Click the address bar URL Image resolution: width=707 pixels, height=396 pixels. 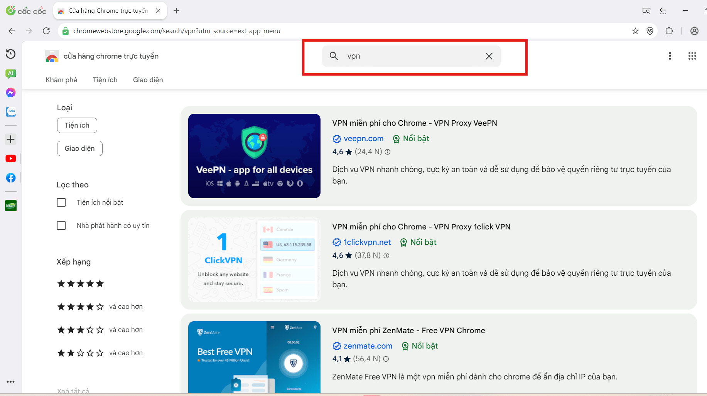coord(177,31)
